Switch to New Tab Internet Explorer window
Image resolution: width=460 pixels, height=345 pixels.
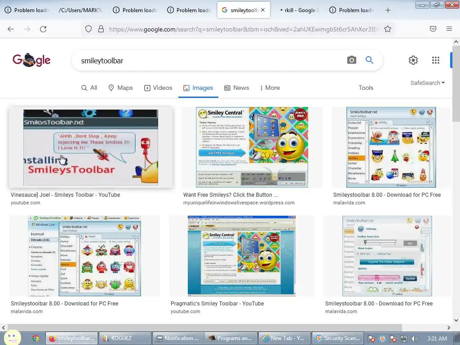click(284, 338)
